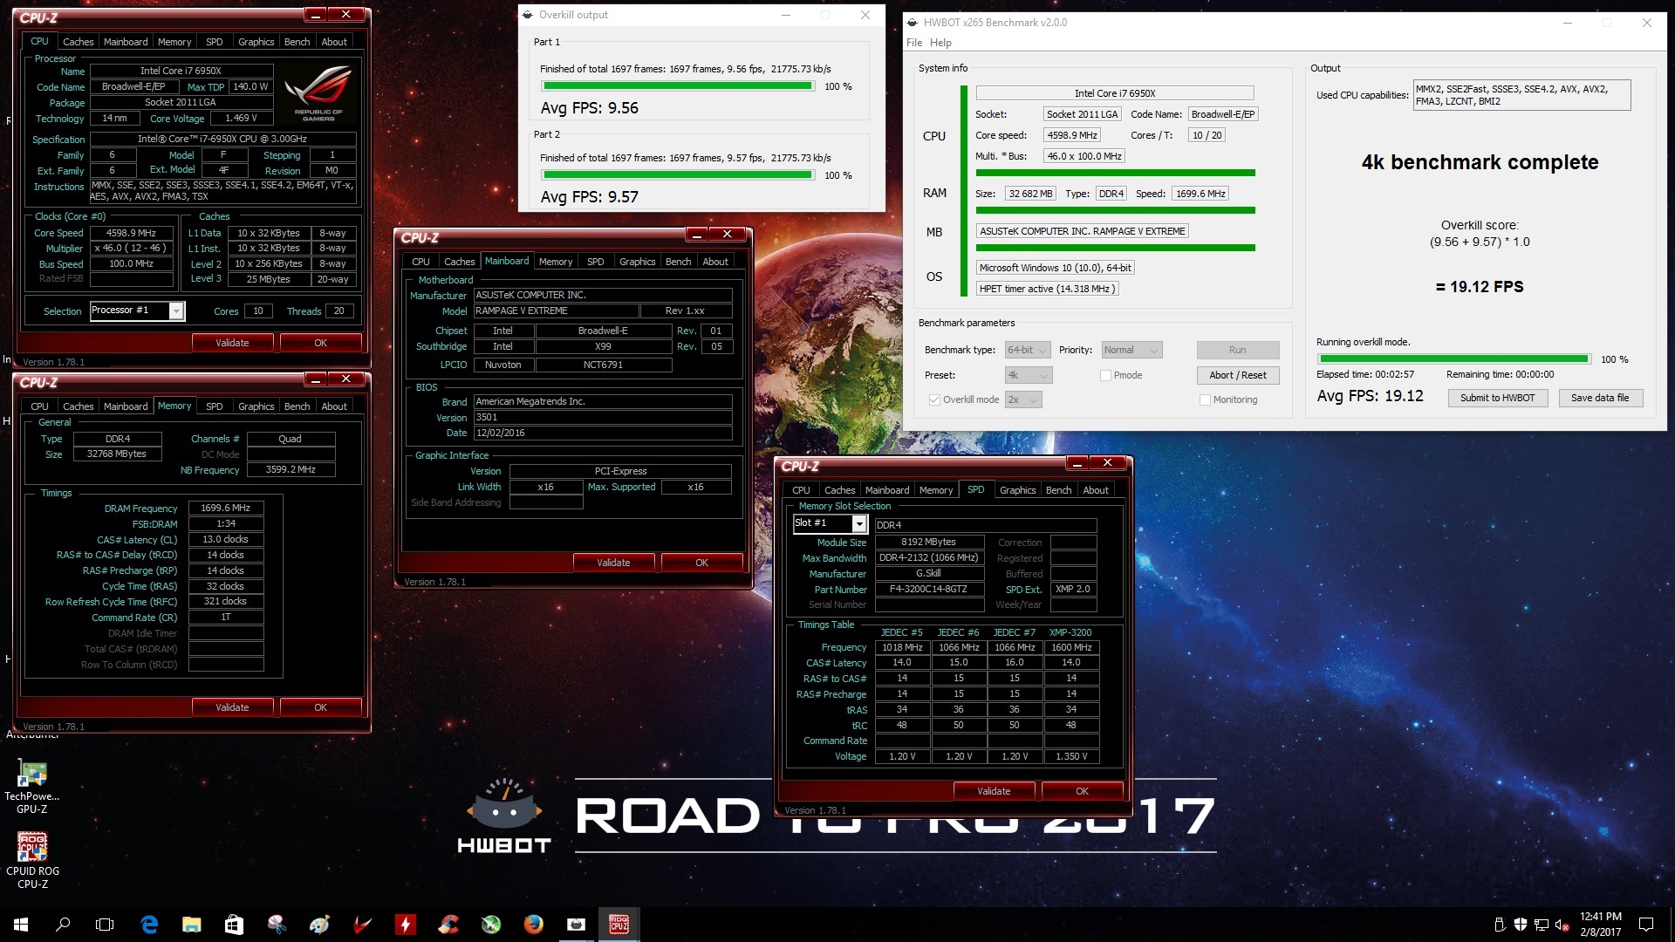This screenshot has height=942, width=1675.
Task: Switch to the HWBOT benchmark taskbar icon
Action: pyautogui.click(x=577, y=925)
